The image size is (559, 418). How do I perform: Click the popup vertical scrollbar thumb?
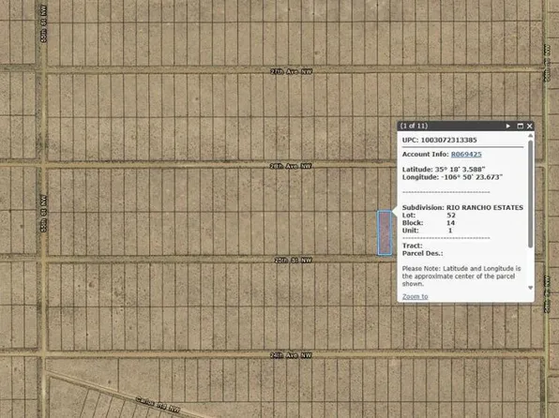coord(531,194)
